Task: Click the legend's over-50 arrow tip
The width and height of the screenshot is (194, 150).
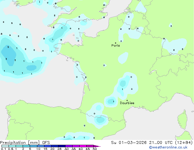Action: pos(97,146)
